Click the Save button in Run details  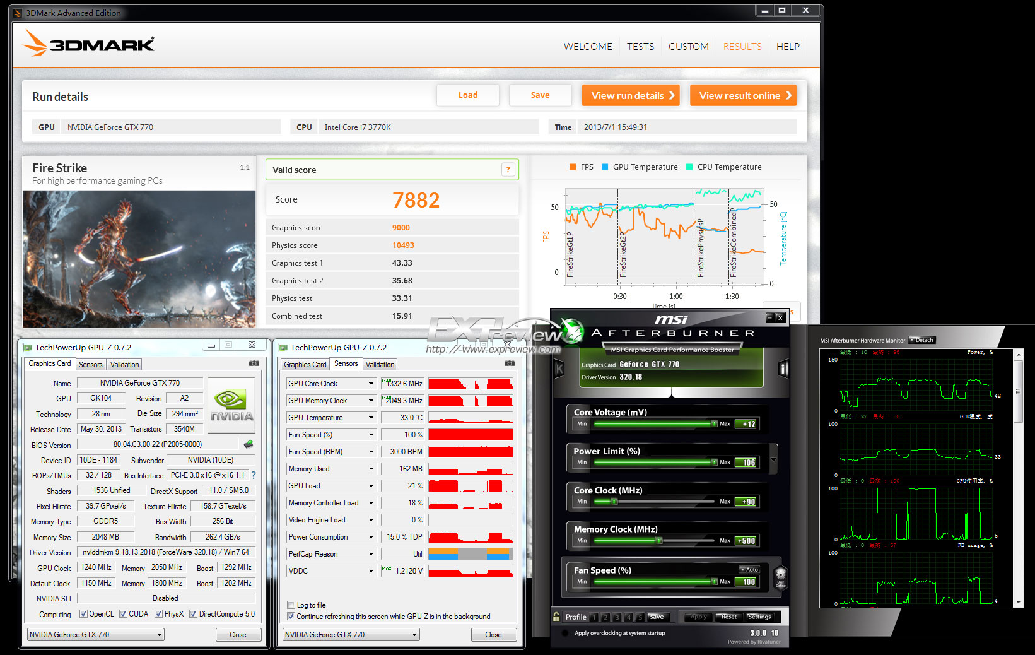(x=540, y=95)
